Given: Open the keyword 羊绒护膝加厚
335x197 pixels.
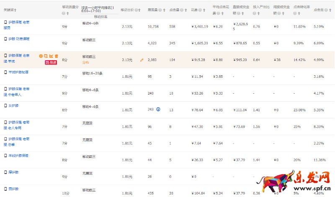Looking at the screenshot, I should point(18,72).
